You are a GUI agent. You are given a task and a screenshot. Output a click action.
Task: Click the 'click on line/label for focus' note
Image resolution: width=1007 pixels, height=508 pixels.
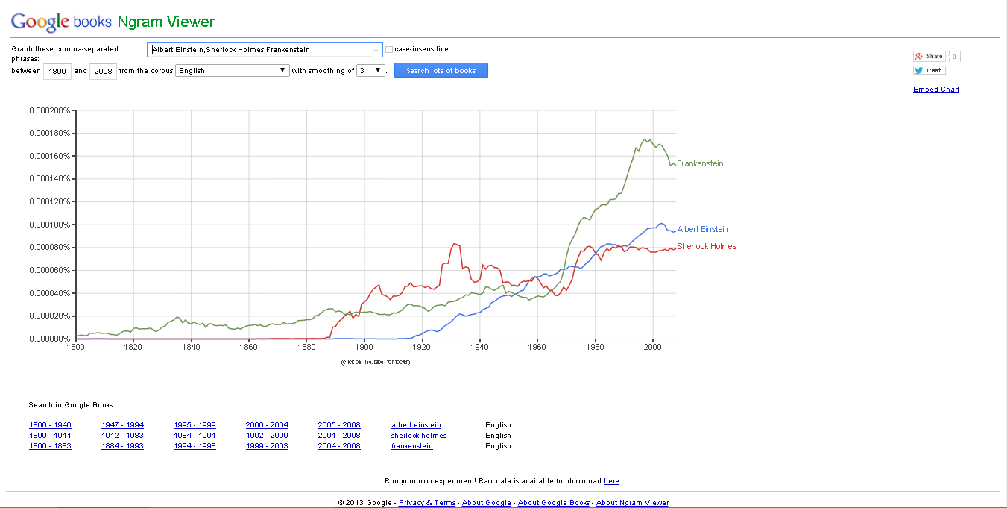[x=376, y=362]
